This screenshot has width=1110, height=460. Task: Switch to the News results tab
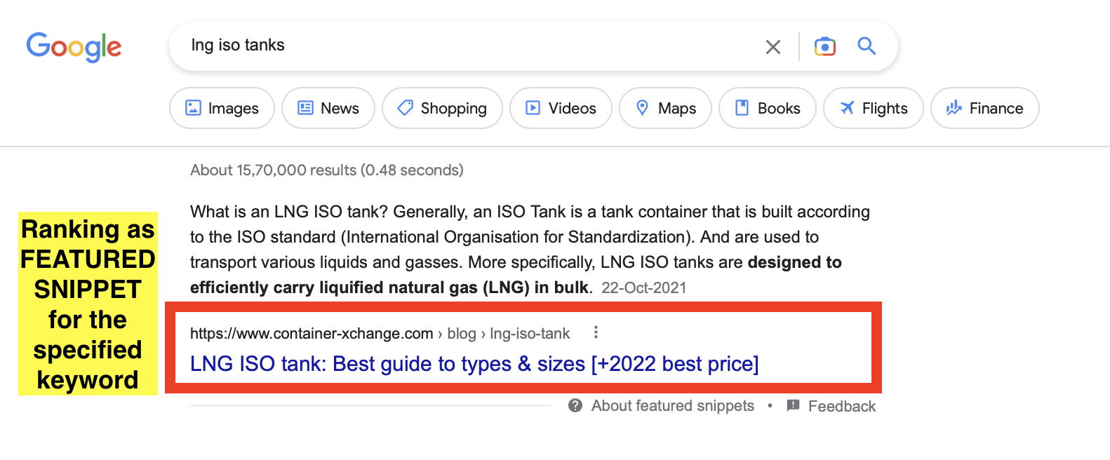[x=328, y=108]
